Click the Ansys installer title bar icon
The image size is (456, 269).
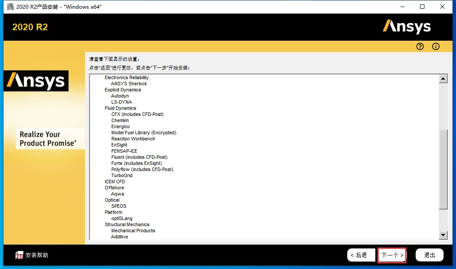pyautogui.click(x=11, y=7)
